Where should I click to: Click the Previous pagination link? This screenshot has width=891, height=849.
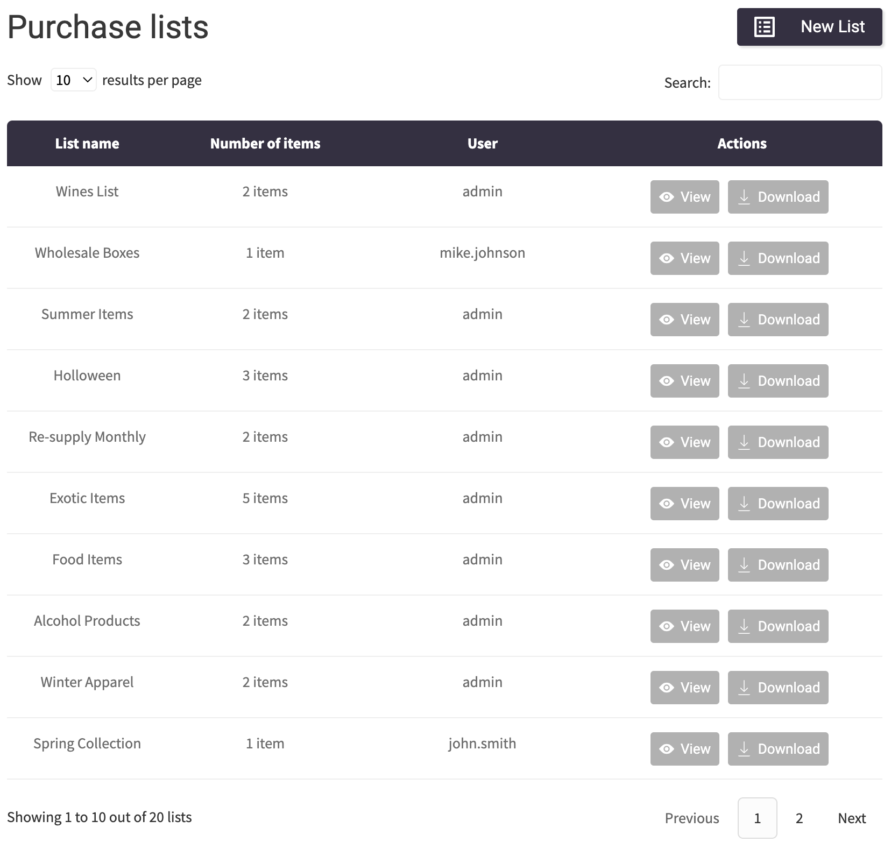[691, 818]
